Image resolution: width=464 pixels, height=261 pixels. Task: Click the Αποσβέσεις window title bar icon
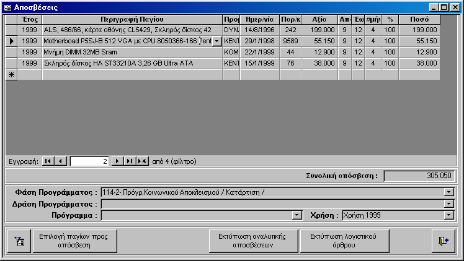pyautogui.click(x=7, y=7)
